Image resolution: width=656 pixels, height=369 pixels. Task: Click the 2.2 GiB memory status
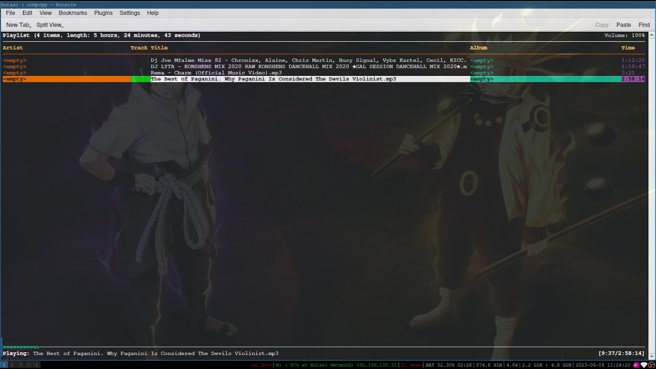point(531,365)
